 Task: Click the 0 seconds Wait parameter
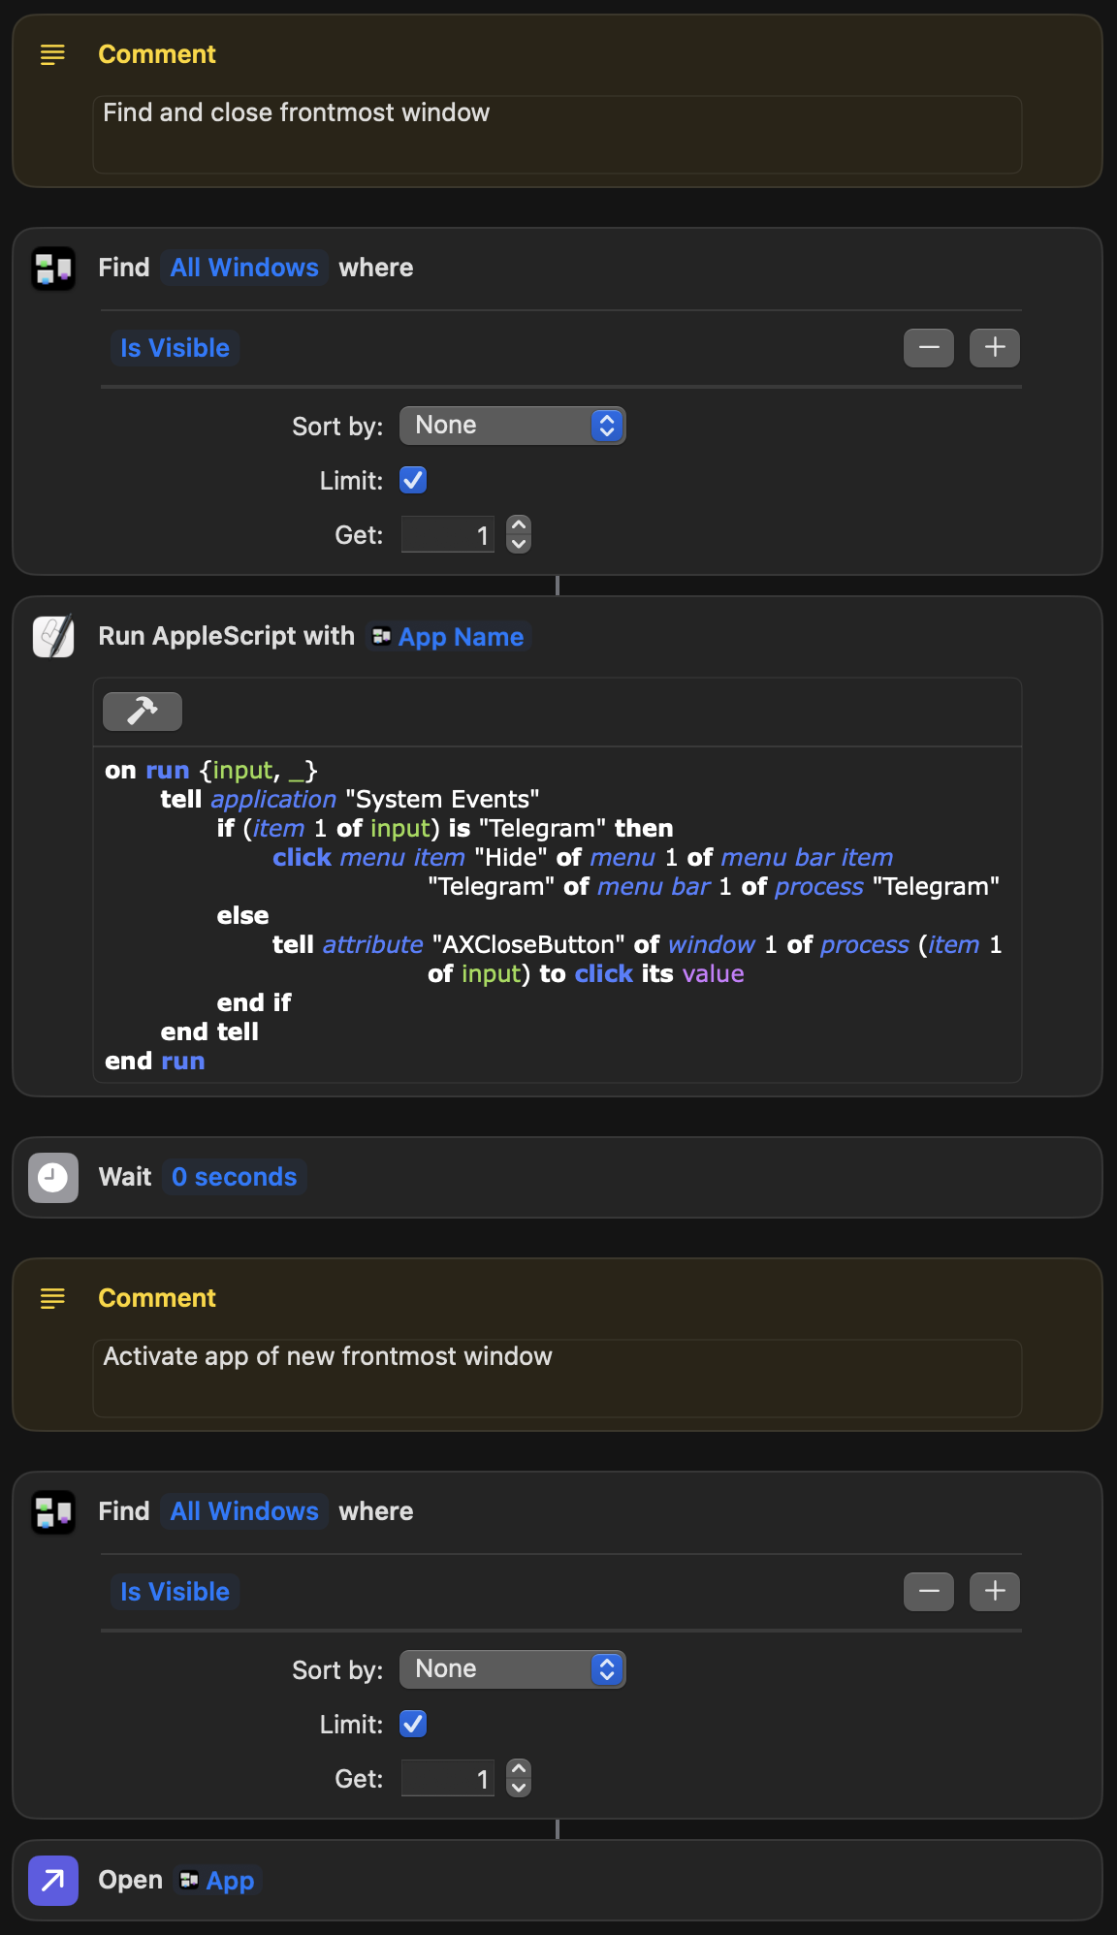click(x=235, y=1177)
